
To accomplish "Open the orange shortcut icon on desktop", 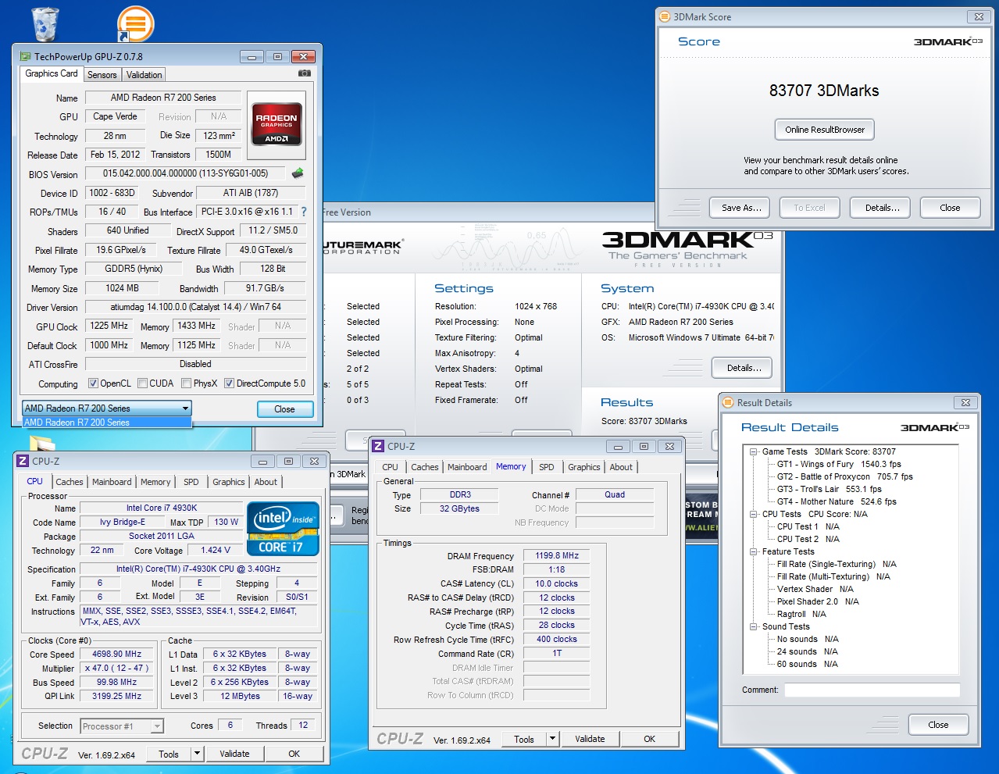I will pyautogui.click(x=135, y=23).
